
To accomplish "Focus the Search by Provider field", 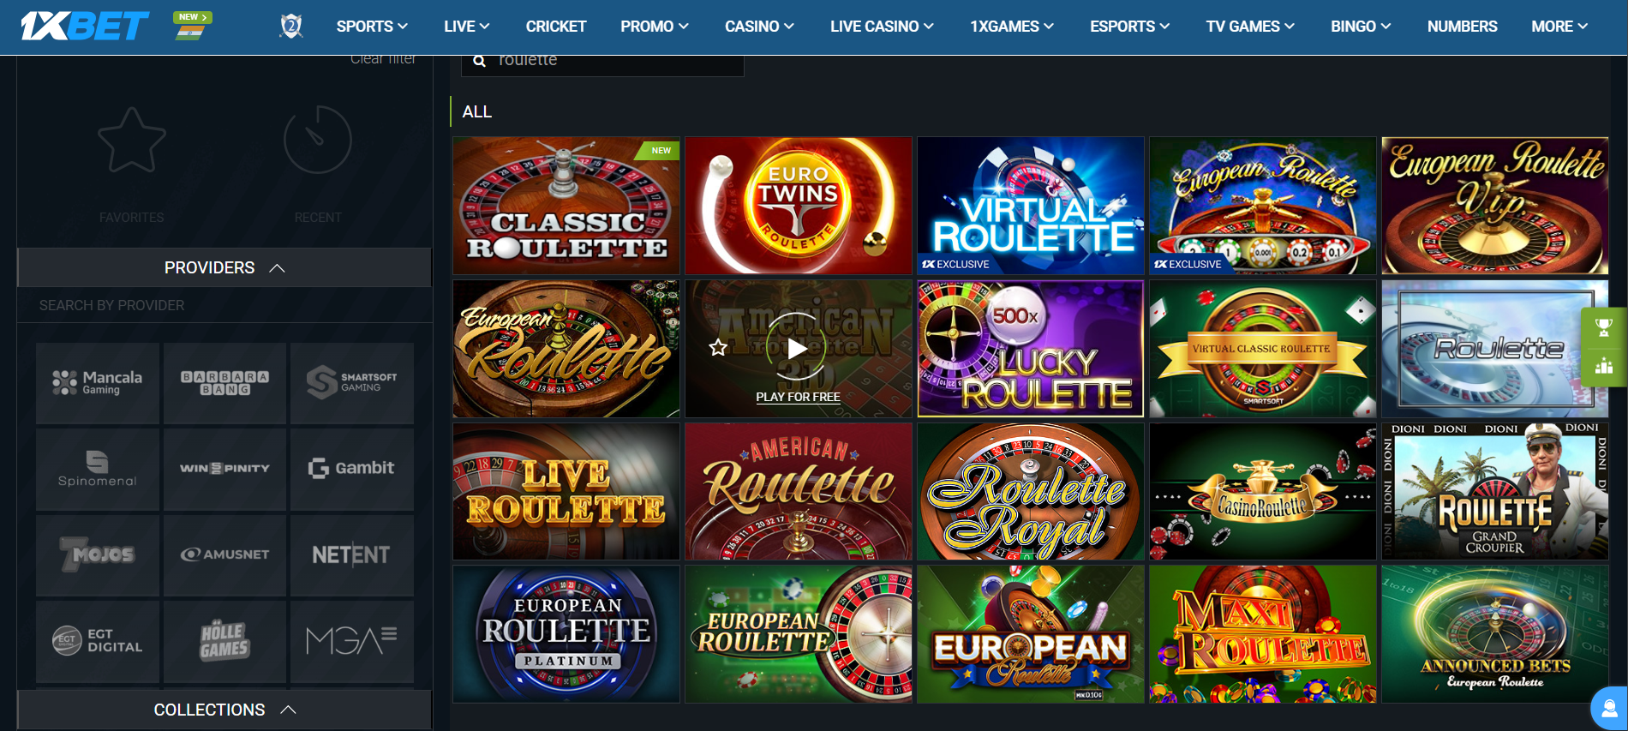I will tap(224, 305).
